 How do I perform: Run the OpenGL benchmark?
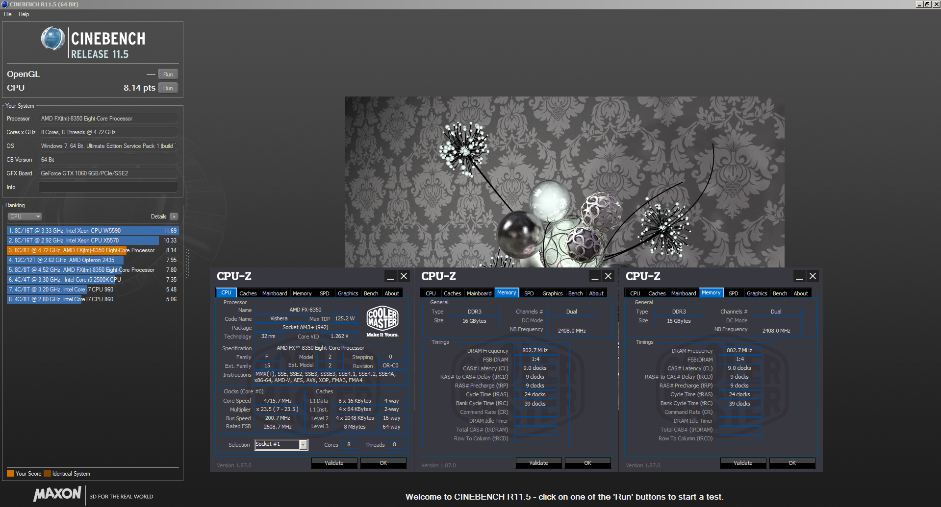(x=168, y=74)
